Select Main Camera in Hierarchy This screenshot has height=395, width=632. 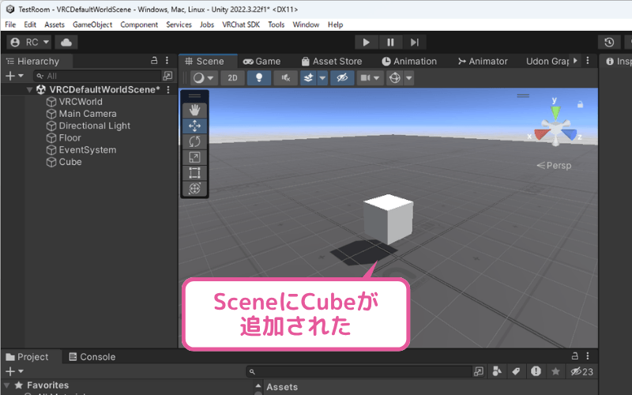88,114
